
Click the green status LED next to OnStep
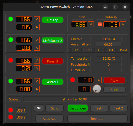(11, 19)
